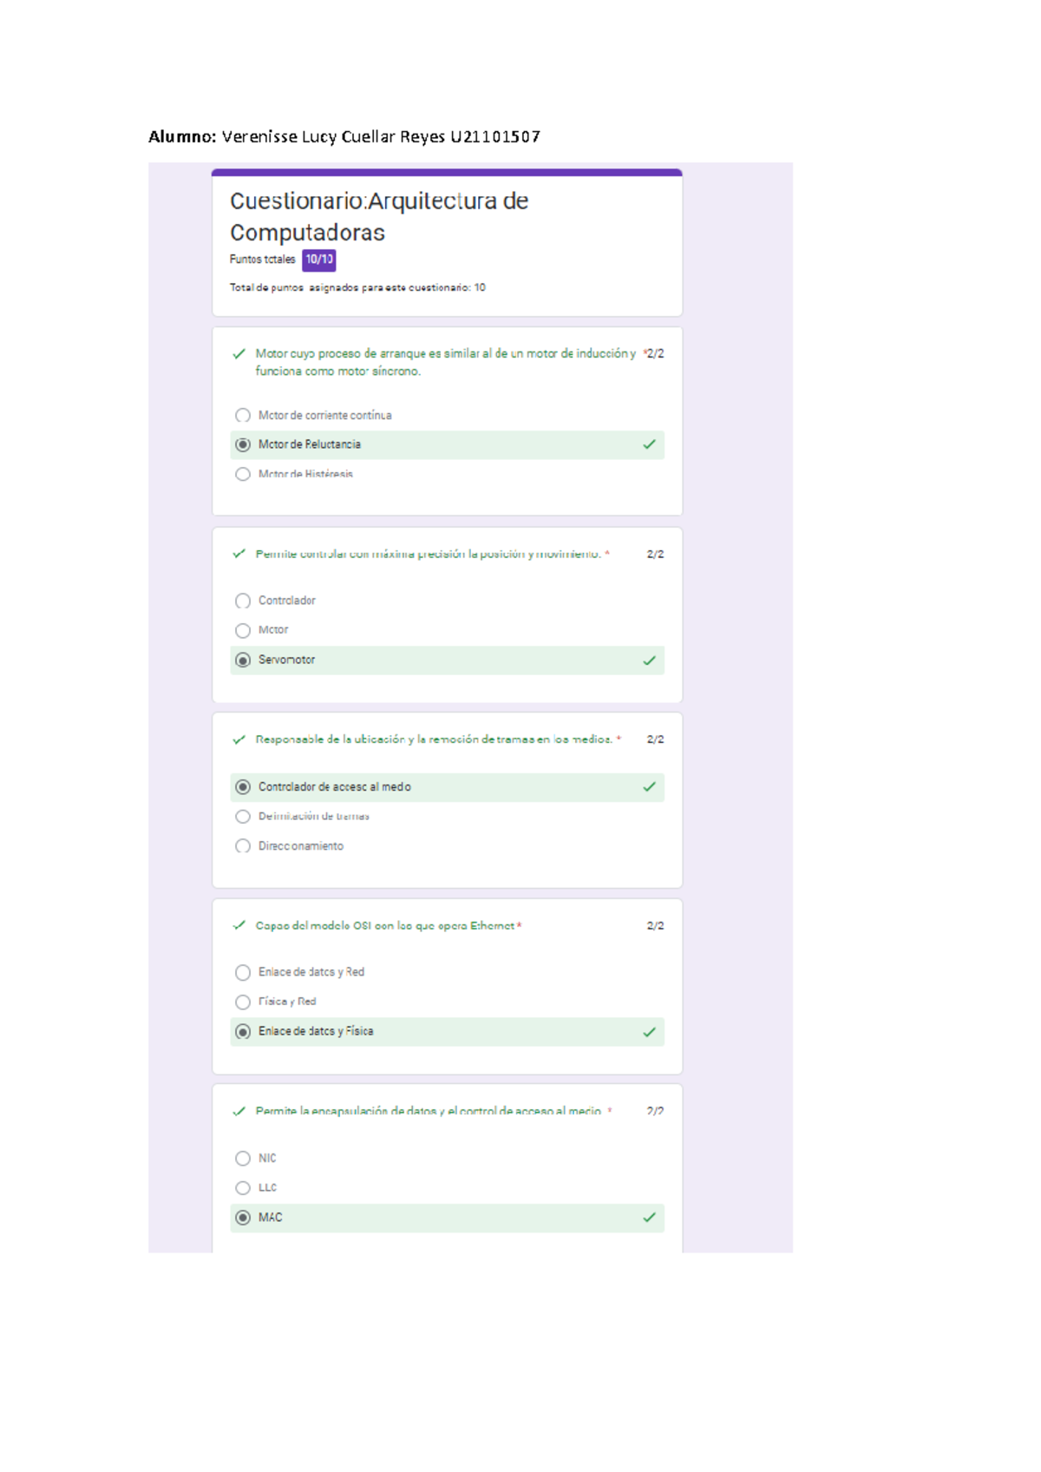Select the "Motor de Reluctancia" radio option

pyautogui.click(x=243, y=444)
